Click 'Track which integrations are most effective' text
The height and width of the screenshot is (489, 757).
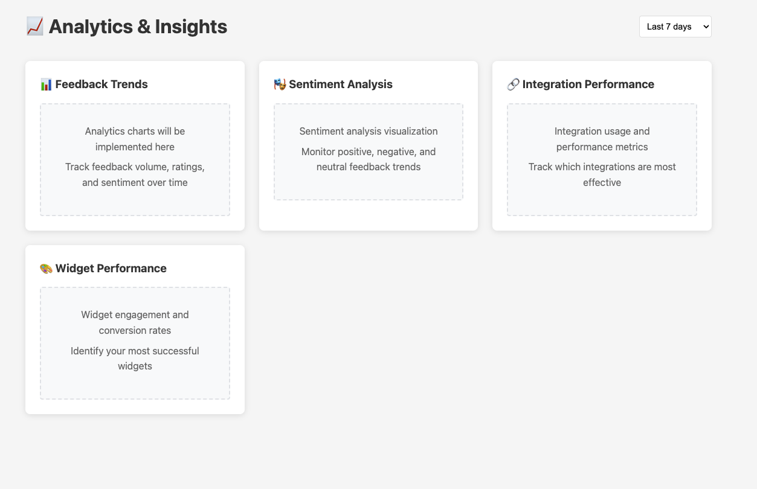pyautogui.click(x=602, y=174)
